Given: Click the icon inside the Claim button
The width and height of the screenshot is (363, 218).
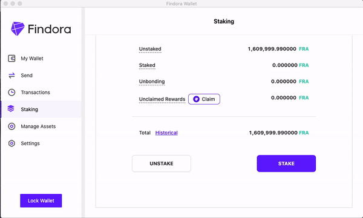Looking at the screenshot, I should click(x=196, y=99).
